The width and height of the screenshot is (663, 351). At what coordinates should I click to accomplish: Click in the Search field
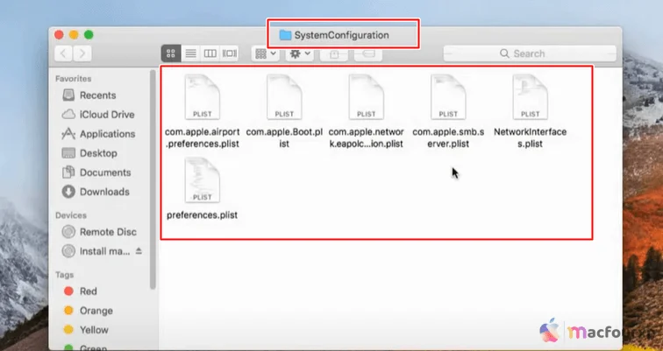coord(530,53)
